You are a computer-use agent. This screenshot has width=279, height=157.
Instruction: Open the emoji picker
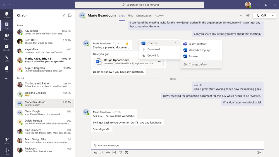point(108,153)
